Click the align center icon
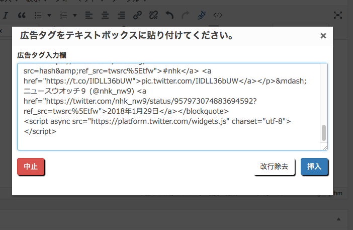The width and height of the screenshot is (353, 230). pos(105,15)
